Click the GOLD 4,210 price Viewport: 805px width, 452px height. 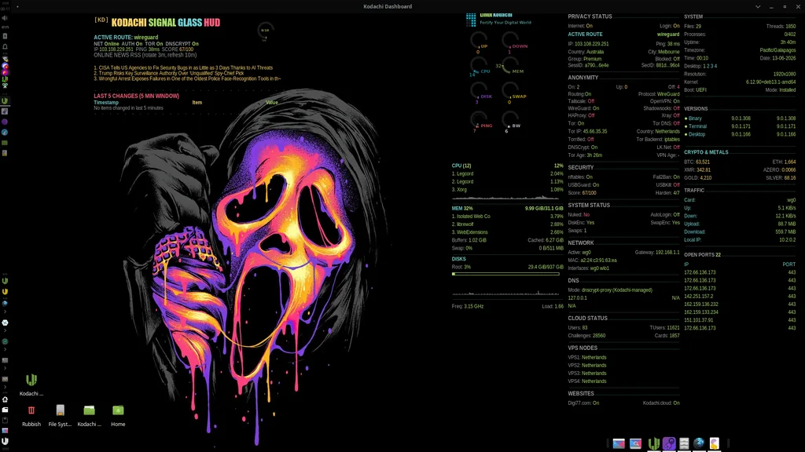698,178
